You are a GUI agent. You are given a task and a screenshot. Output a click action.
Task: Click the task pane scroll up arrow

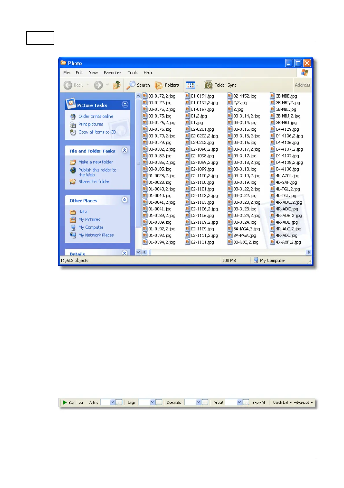[x=138, y=96]
